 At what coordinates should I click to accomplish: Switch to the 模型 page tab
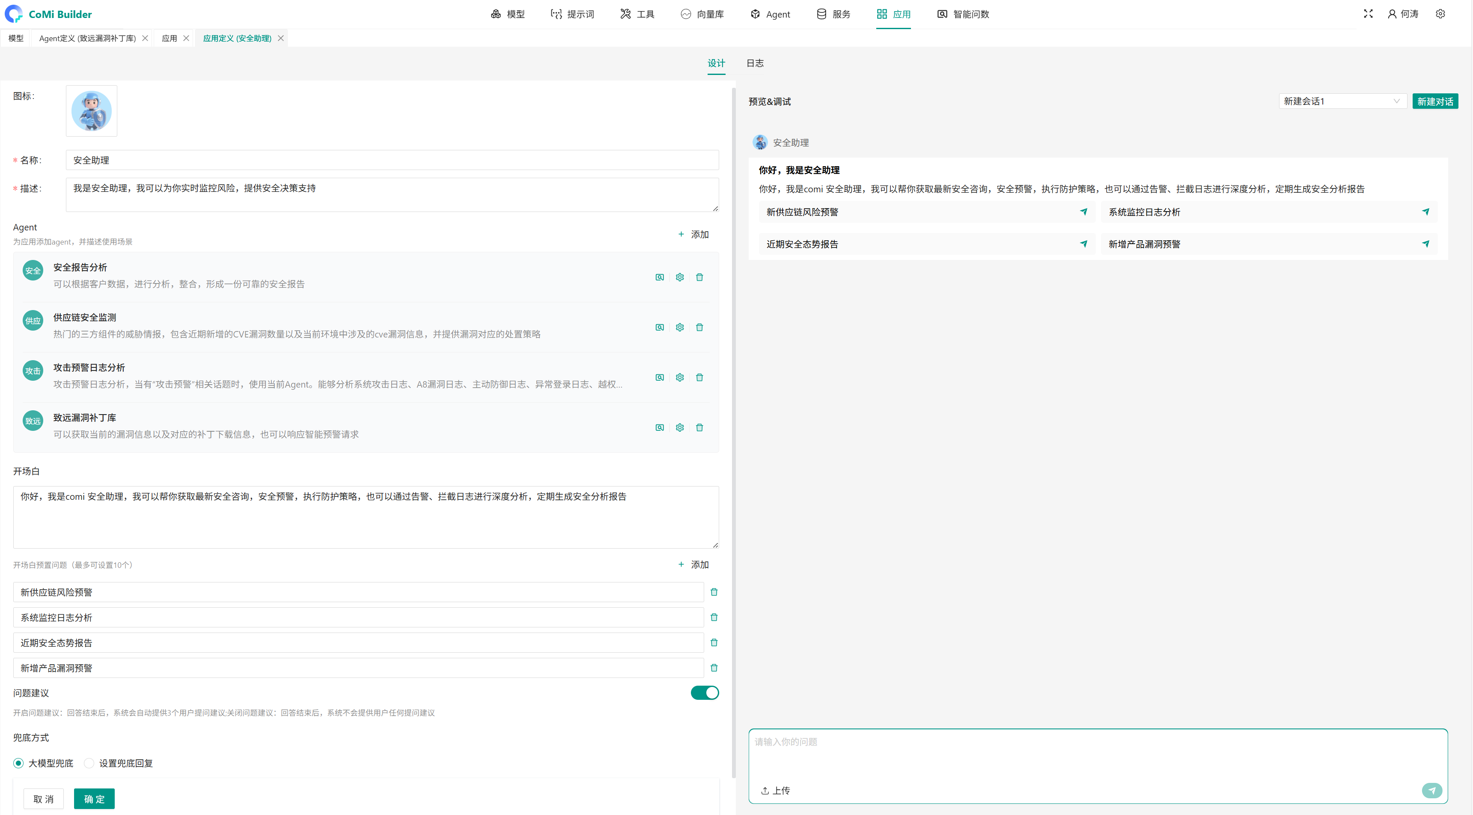(x=16, y=38)
